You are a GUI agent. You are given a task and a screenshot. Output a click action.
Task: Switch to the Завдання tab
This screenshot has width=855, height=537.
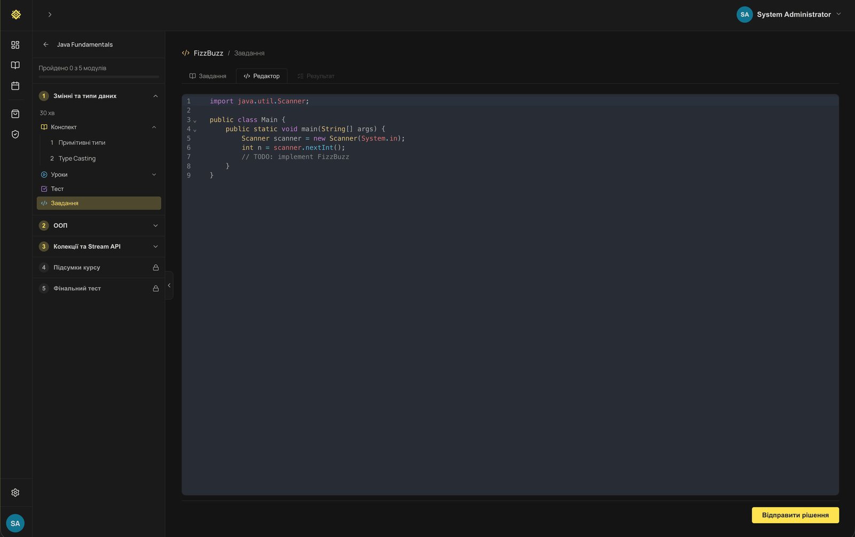coord(208,76)
